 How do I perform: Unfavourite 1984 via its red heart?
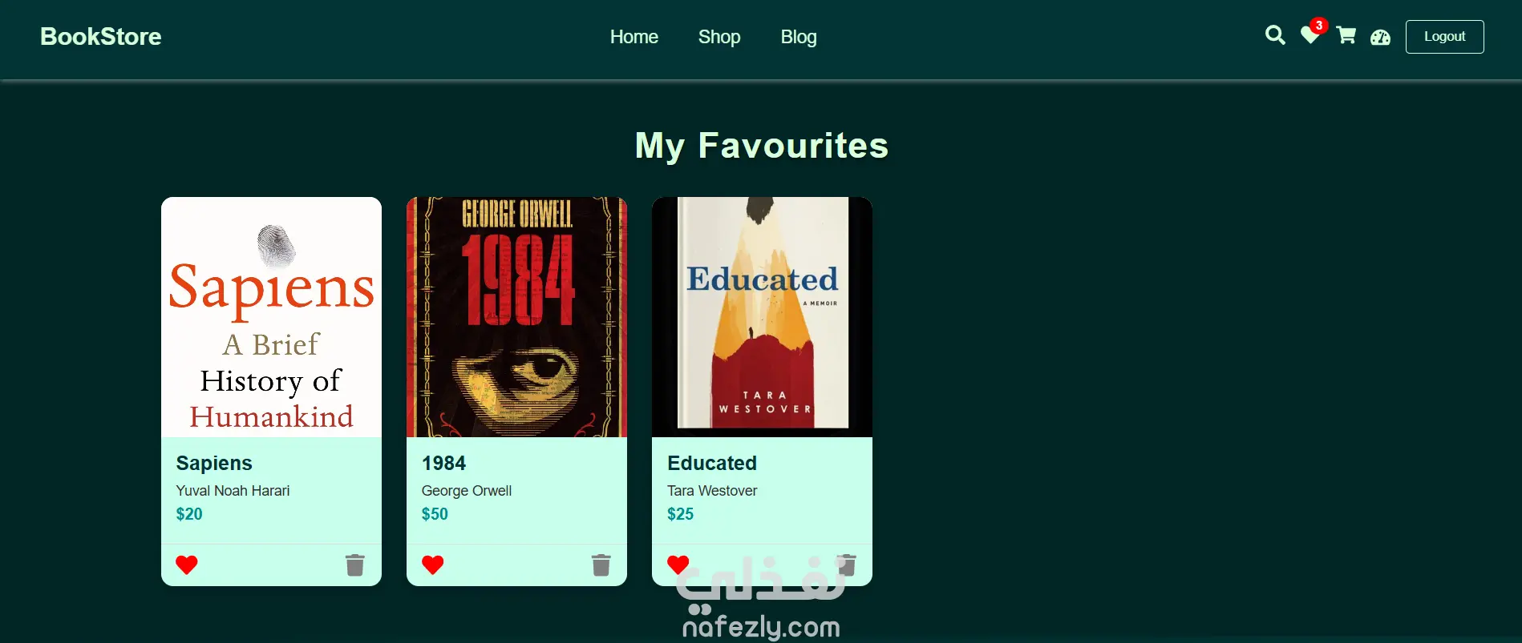coord(432,565)
